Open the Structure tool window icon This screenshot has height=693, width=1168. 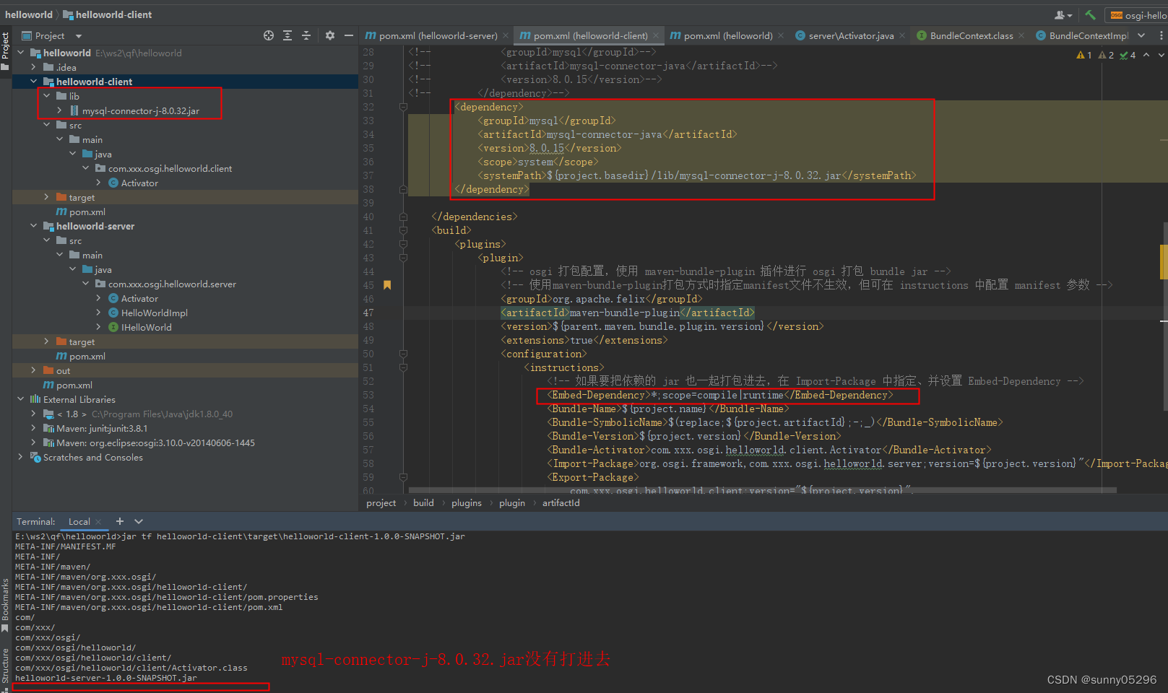click(6, 661)
